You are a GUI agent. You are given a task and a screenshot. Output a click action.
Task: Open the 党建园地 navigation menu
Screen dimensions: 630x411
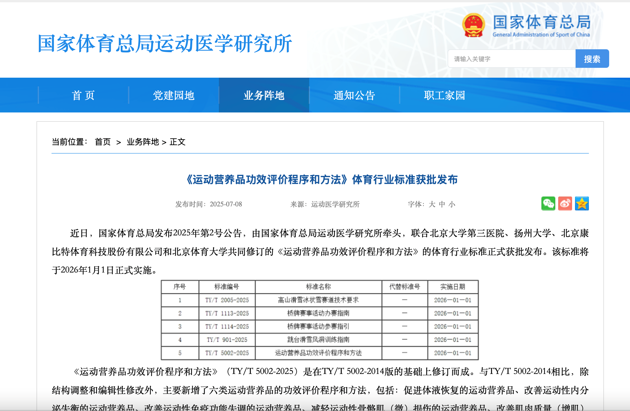point(173,95)
